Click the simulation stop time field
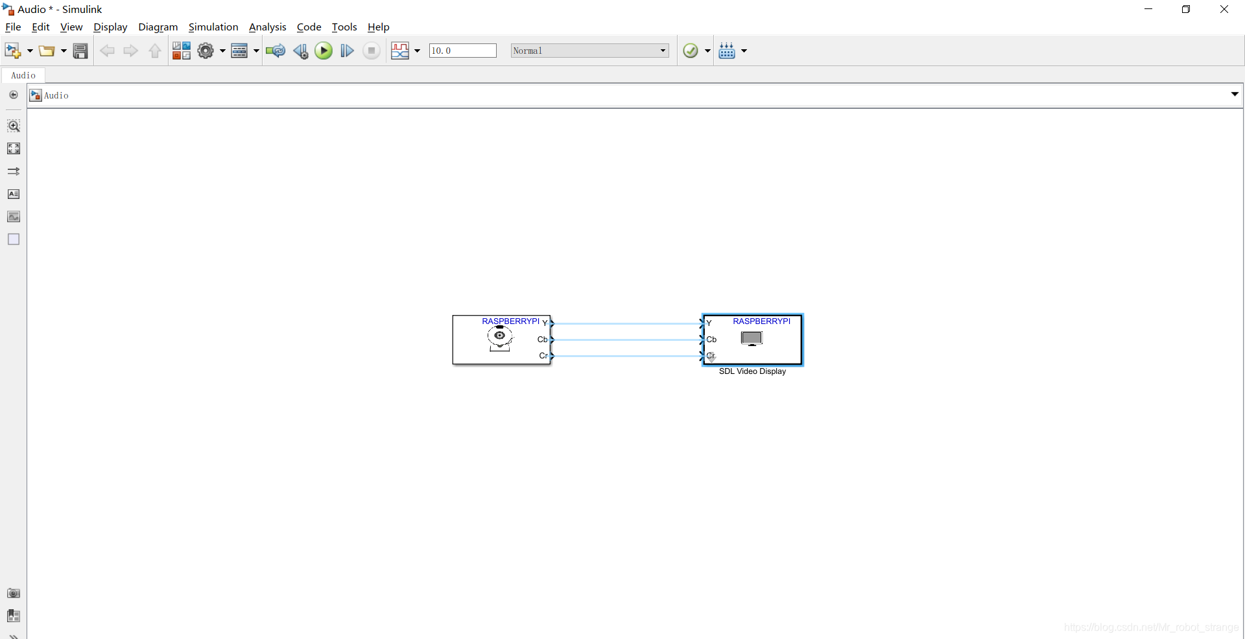The height and width of the screenshot is (639, 1245). (462, 51)
